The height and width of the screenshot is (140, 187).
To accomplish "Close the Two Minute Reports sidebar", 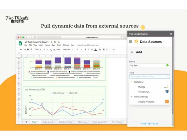I will tap(171, 34).
